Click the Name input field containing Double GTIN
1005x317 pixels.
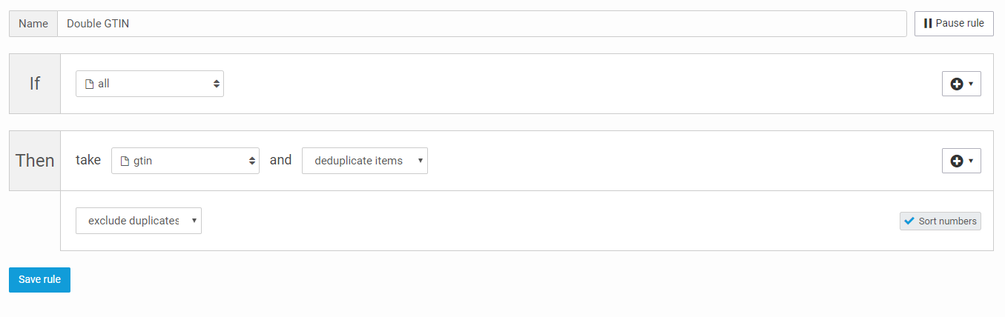tap(481, 24)
